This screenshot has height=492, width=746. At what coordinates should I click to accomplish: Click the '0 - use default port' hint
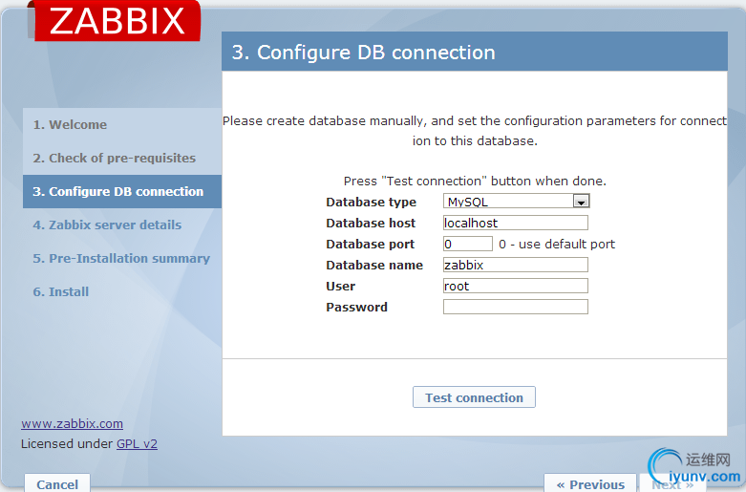557,245
